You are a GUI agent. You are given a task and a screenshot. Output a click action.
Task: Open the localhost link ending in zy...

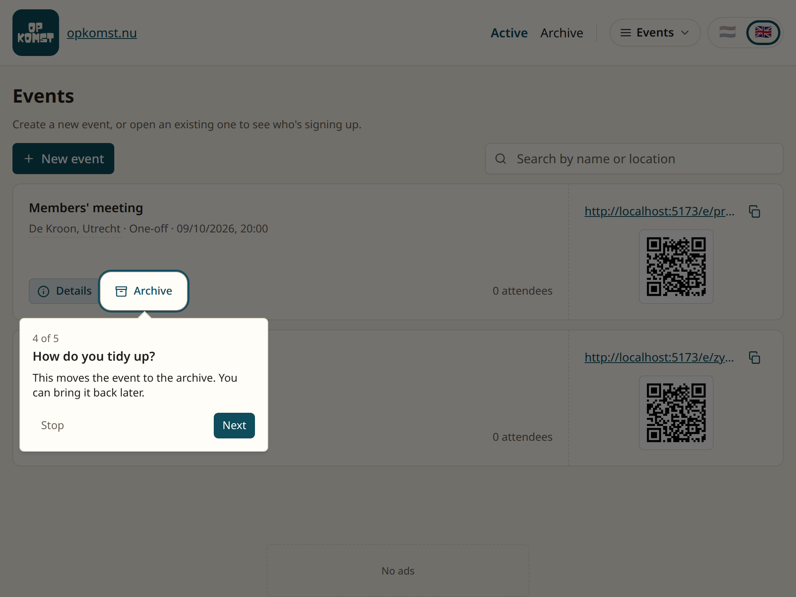pos(659,357)
